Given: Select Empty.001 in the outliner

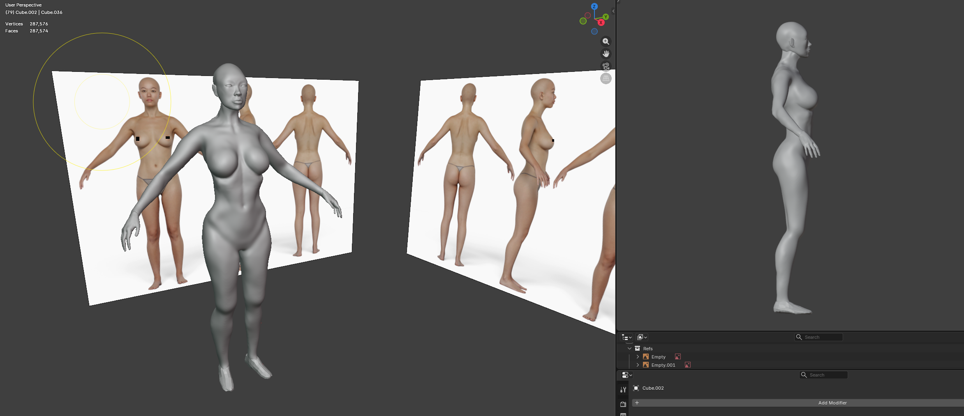Looking at the screenshot, I should pyautogui.click(x=663, y=365).
